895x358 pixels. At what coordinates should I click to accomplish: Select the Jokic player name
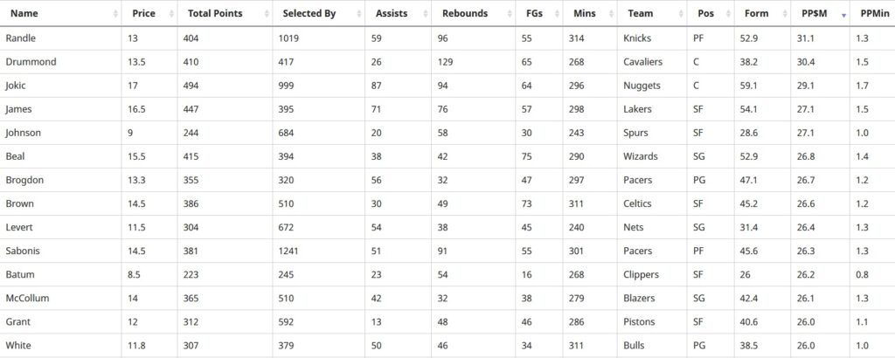(x=16, y=86)
